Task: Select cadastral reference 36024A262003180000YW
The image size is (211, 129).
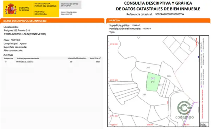Action: [170, 14]
